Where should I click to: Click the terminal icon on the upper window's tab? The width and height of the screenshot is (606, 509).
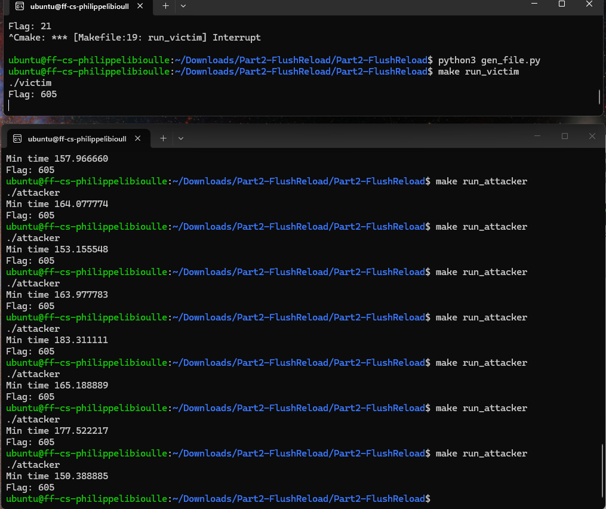pos(19,6)
